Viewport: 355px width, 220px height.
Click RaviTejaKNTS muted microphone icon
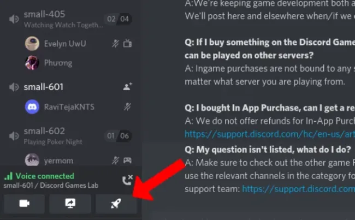coord(127,107)
